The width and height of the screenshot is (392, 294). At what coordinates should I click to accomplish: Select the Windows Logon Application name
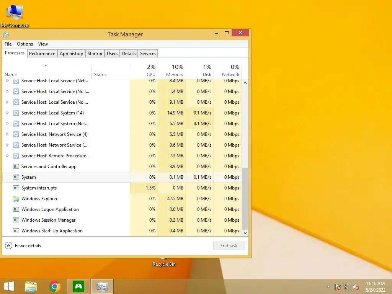pyautogui.click(x=50, y=209)
